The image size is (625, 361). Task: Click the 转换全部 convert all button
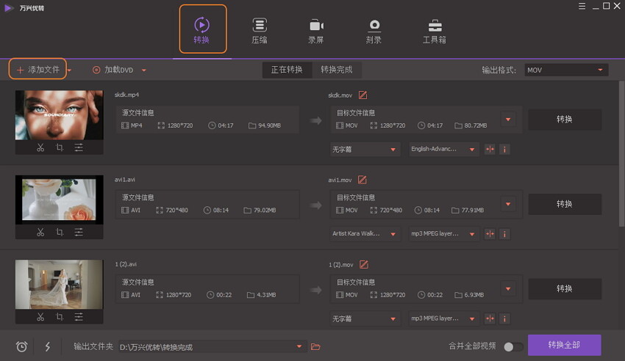click(565, 345)
